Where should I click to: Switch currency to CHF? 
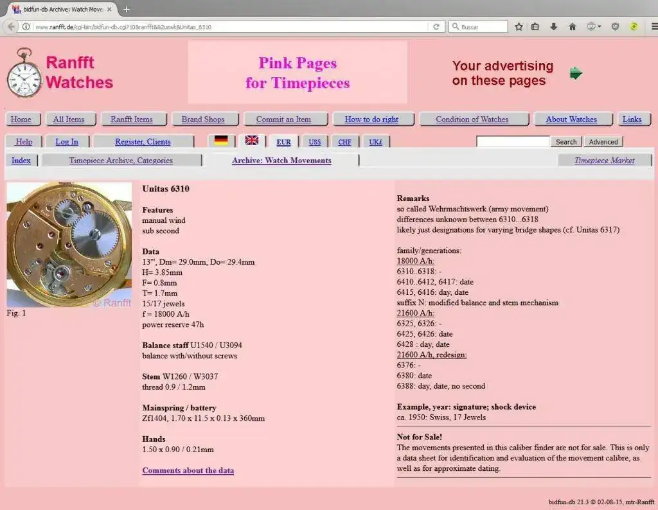pos(344,142)
